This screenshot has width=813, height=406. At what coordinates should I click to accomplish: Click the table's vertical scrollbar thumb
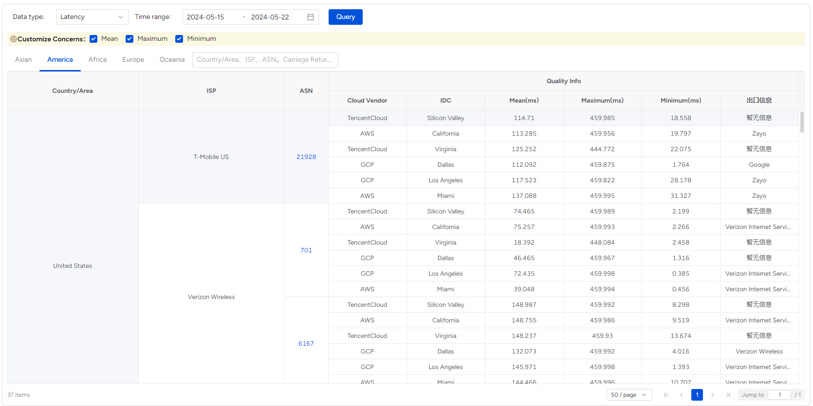tap(802, 122)
